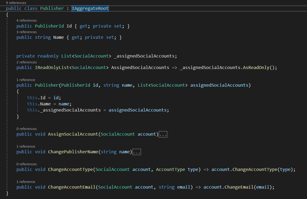Click Publisher constructor name
Screen dimensions: 307x199
[47, 85]
